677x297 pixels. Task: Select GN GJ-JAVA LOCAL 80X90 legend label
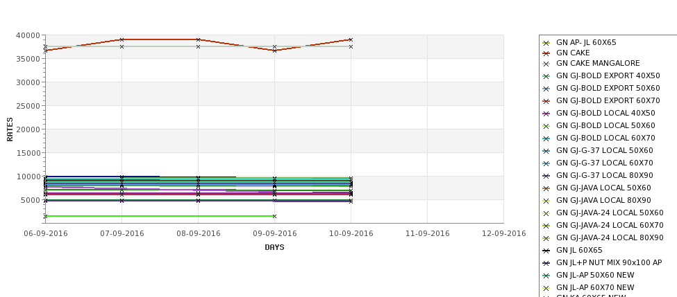(603, 201)
